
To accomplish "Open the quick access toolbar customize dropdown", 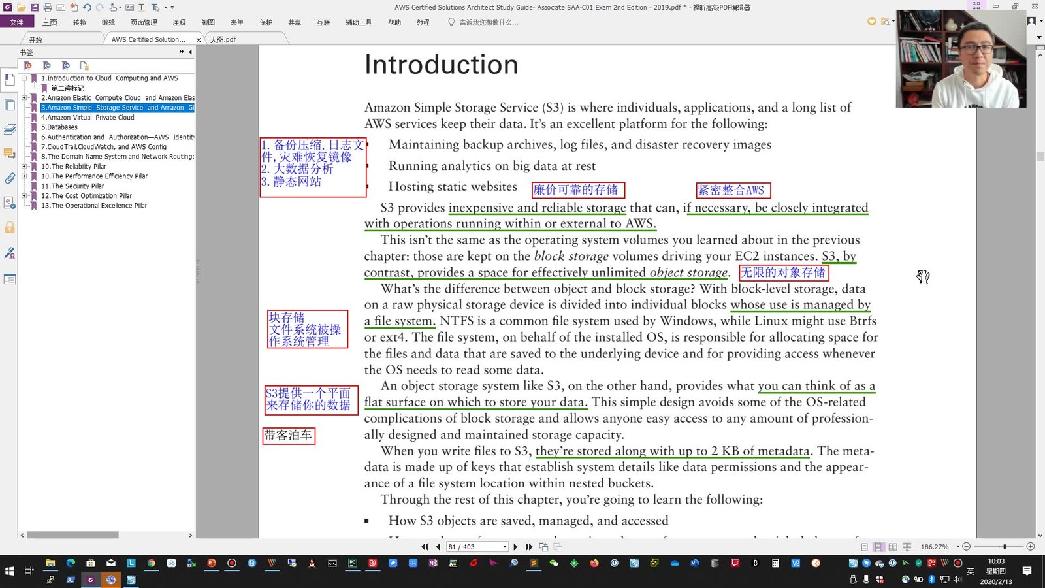I will 172,7.
